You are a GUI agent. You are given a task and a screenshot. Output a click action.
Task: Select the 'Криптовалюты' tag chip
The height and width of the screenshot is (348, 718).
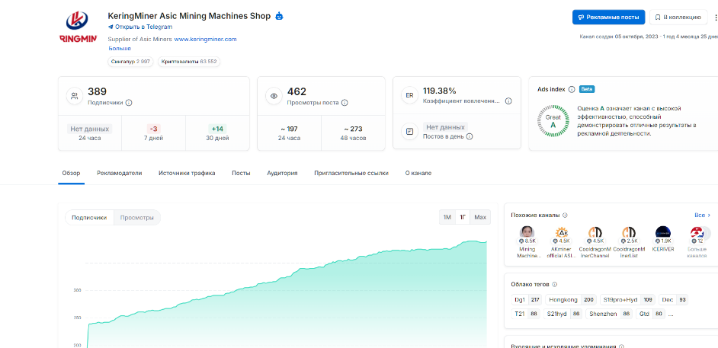[x=189, y=62]
